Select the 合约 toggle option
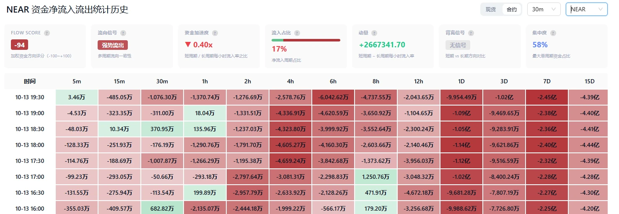This screenshot has height=214, width=619. [x=512, y=9]
